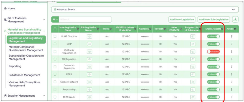View assigned substances for California Proposition 65
Screen dimensions: 244x102
click(193, 52)
